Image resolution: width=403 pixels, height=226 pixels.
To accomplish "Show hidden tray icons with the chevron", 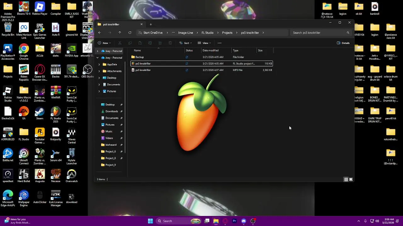I will pos(358,221).
